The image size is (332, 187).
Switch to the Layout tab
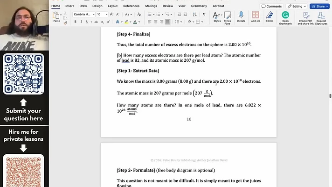tap(113, 6)
